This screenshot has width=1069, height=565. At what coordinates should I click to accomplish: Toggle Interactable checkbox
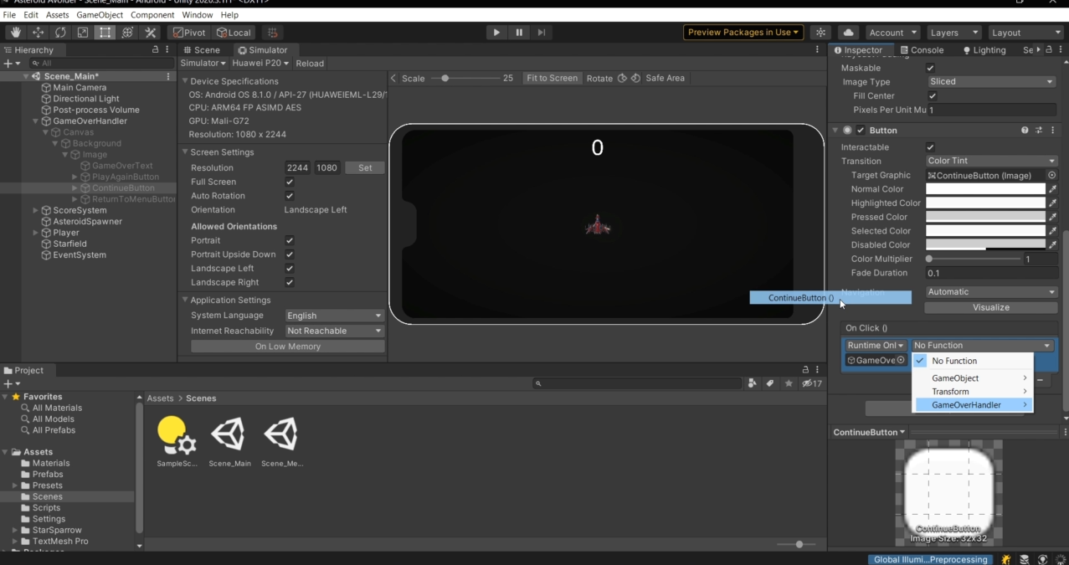click(930, 147)
